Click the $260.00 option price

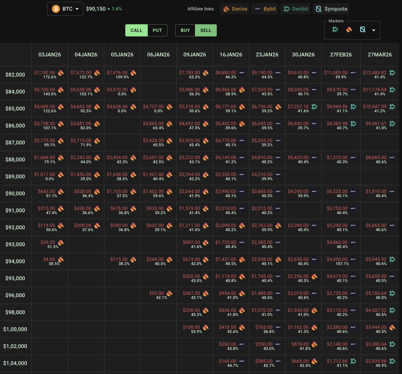click(228, 344)
